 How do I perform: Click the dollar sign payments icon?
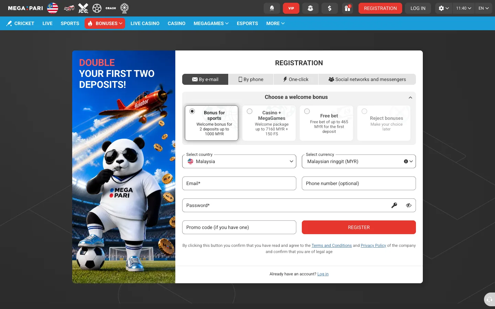(330, 8)
